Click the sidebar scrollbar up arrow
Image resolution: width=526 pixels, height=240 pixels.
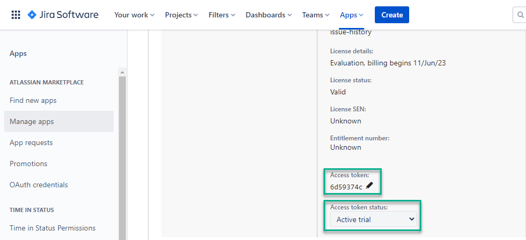pos(122,72)
